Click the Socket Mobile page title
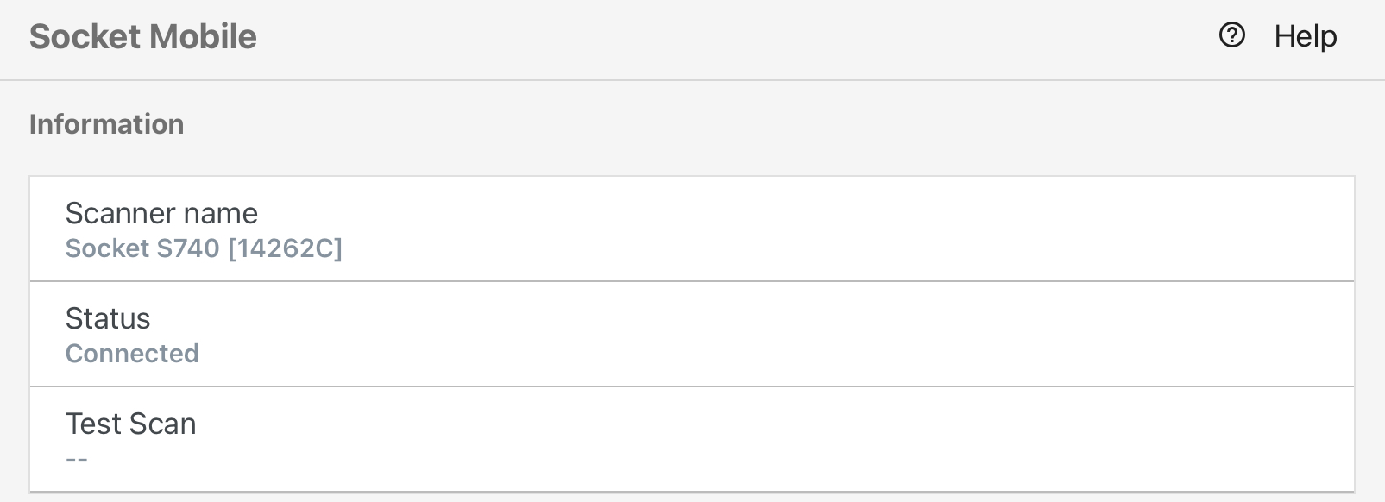This screenshot has height=502, width=1385. [x=143, y=36]
